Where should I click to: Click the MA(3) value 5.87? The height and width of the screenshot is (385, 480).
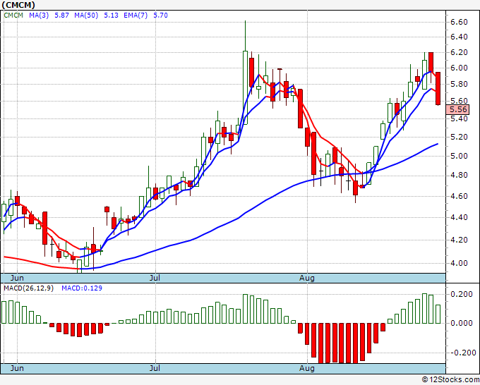[61, 16]
